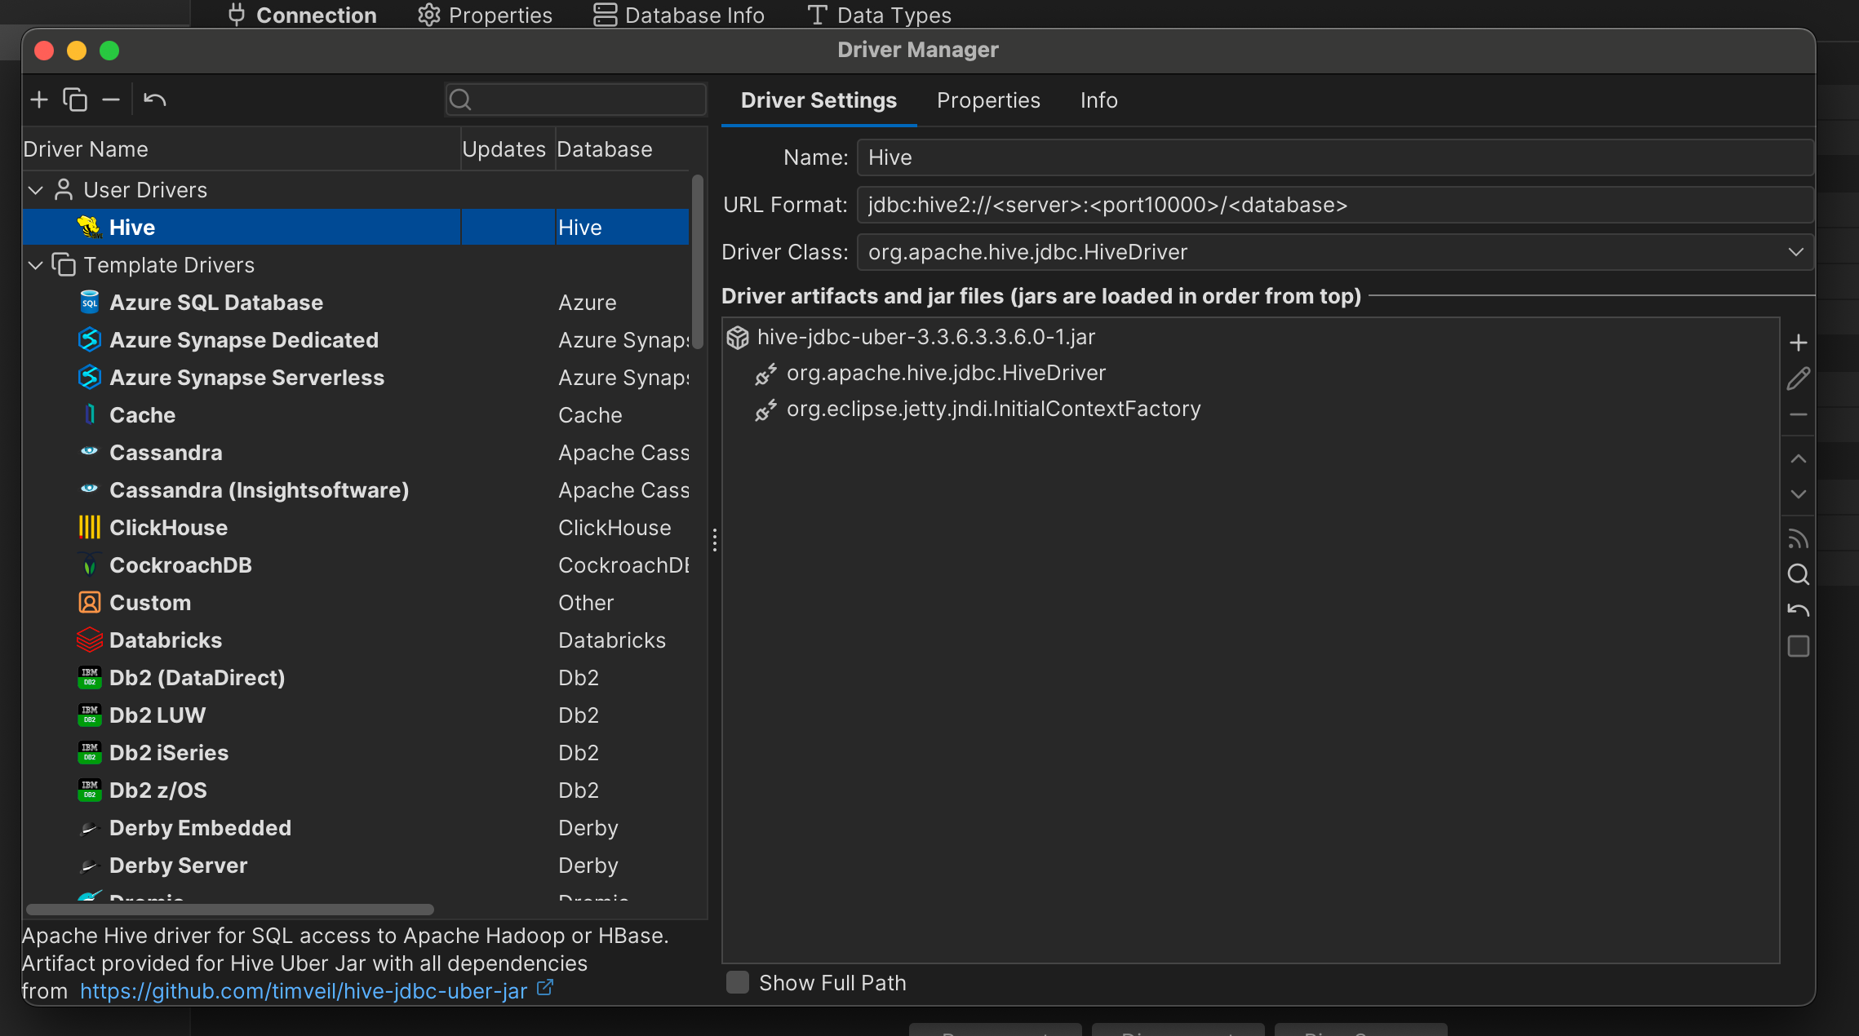The width and height of the screenshot is (1859, 1036).
Task: Select the hive-jdbc-uber-3.3.6.3.3.6.0-1.jar artifact
Action: tap(925, 337)
